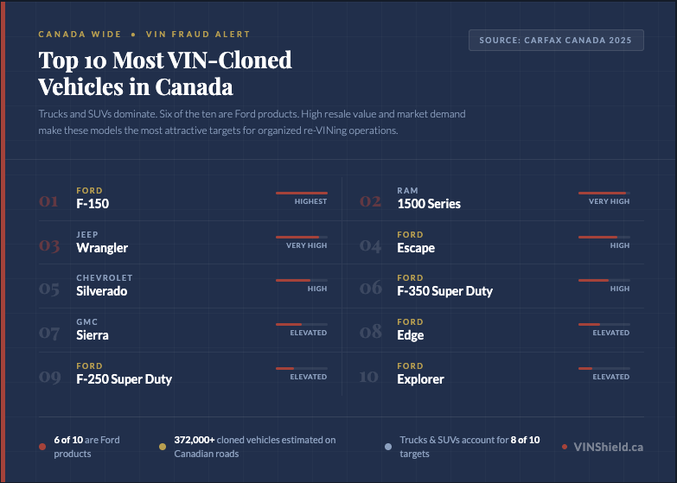Click the 'VIN Fraud Alert' header tag

(197, 35)
